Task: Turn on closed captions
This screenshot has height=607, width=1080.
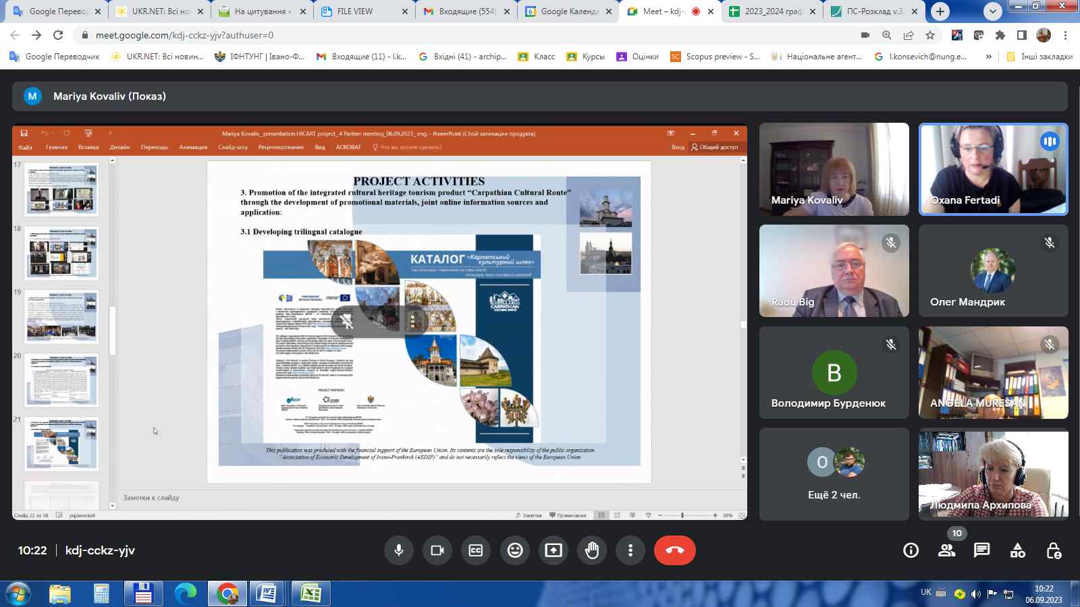Action: [476, 550]
